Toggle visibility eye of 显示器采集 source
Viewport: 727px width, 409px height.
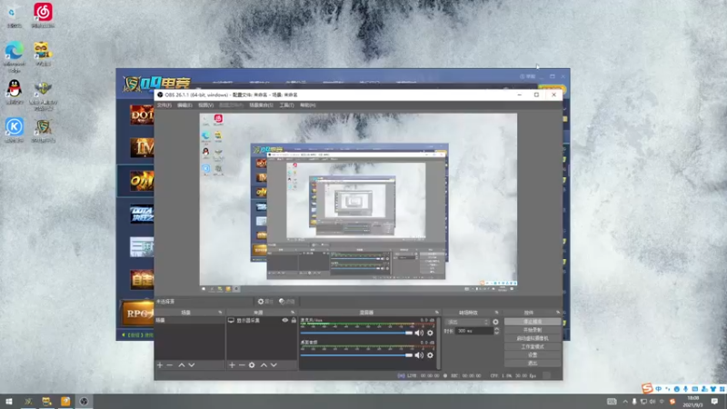pyautogui.click(x=285, y=320)
